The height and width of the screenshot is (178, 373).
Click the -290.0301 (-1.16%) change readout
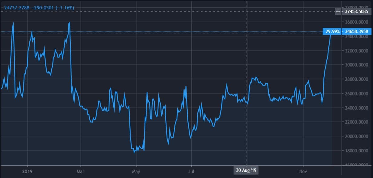52,8
